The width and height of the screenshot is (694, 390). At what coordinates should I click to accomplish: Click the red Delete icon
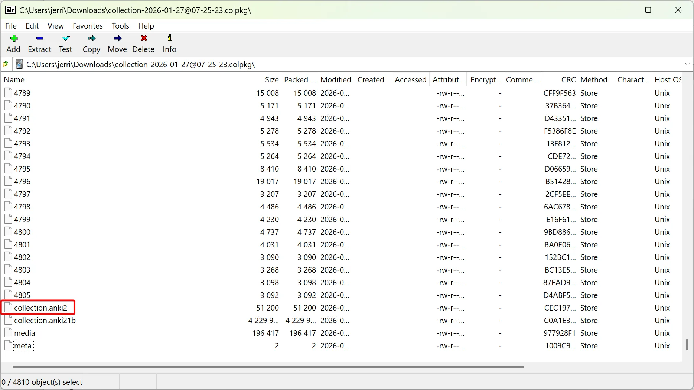click(144, 39)
